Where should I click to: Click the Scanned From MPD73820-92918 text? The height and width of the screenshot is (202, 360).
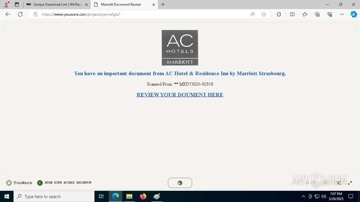click(x=180, y=84)
